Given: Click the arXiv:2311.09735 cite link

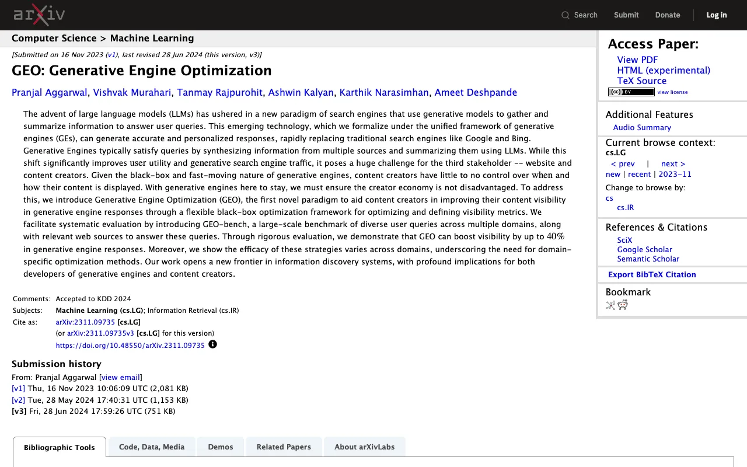Looking at the screenshot, I should [85, 322].
